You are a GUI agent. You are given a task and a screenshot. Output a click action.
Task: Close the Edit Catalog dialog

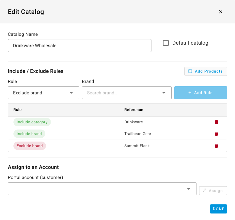[220, 12]
